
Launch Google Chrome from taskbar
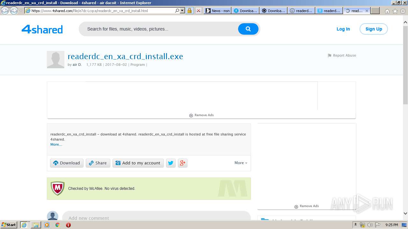(57, 225)
